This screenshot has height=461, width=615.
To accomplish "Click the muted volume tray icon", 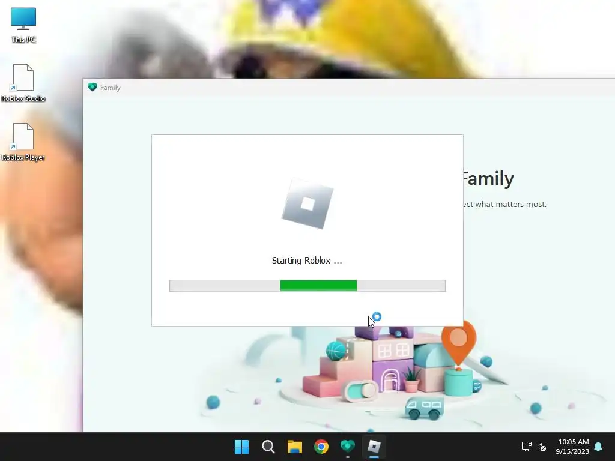I will (542, 447).
